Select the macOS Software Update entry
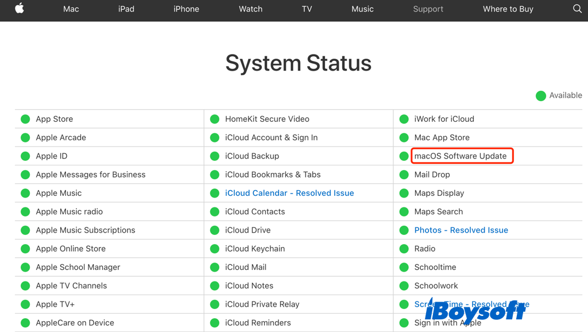588x332 pixels. tap(461, 156)
